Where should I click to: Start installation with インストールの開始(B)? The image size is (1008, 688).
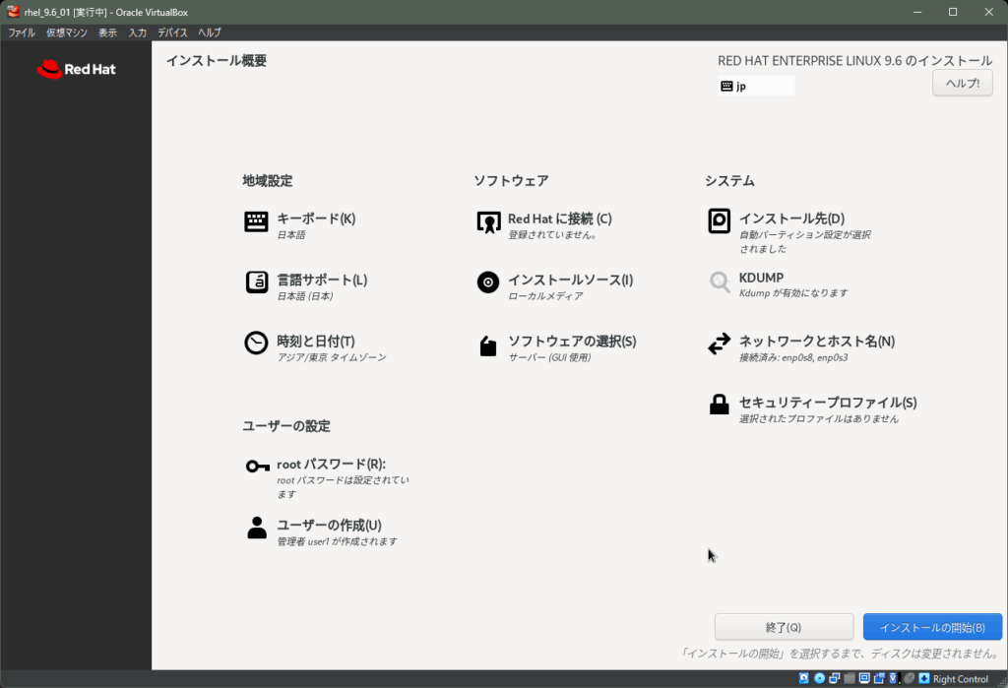point(932,627)
